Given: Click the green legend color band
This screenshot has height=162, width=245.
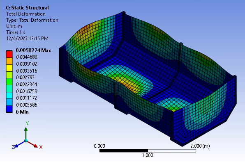Looking at the screenshot, I should click(x=9, y=82).
